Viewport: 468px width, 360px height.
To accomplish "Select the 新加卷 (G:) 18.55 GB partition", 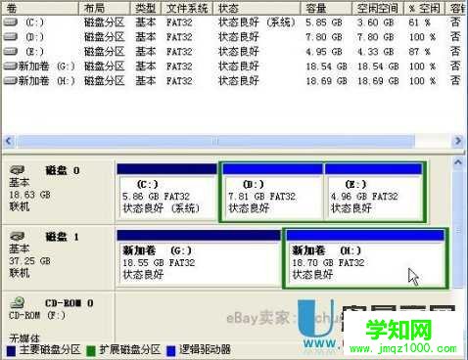I will pyautogui.click(x=199, y=258).
